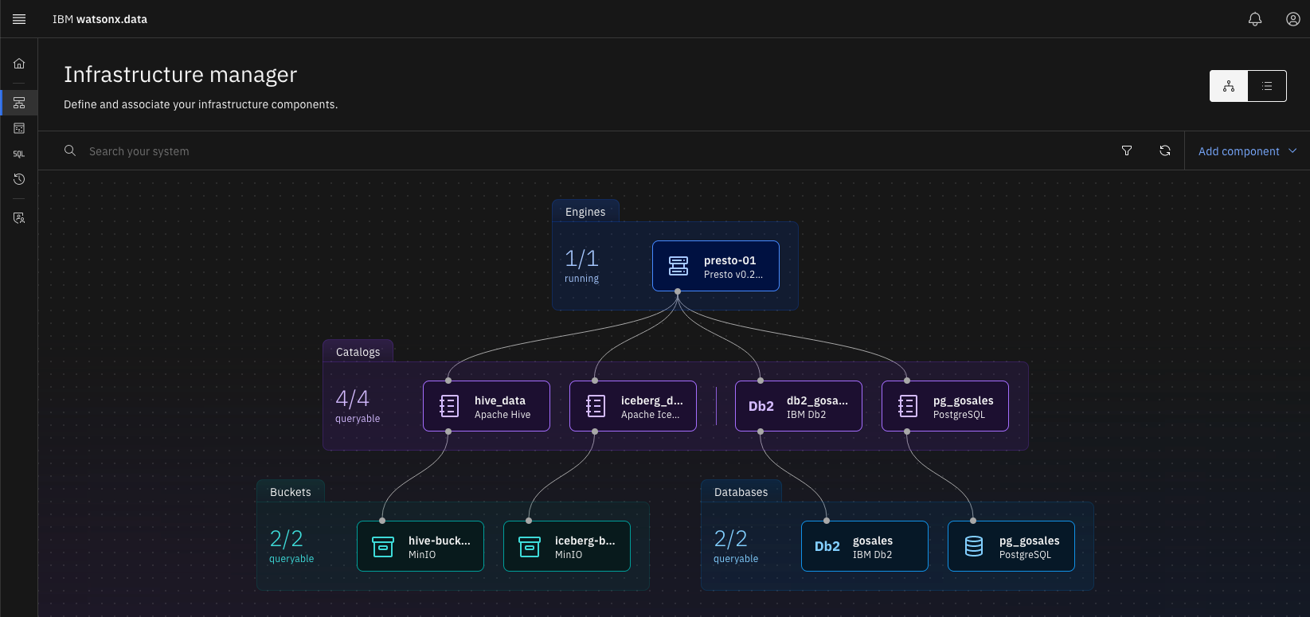1310x617 pixels.
Task: Click the '1/1 running' engines count
Action: [582, 266]
